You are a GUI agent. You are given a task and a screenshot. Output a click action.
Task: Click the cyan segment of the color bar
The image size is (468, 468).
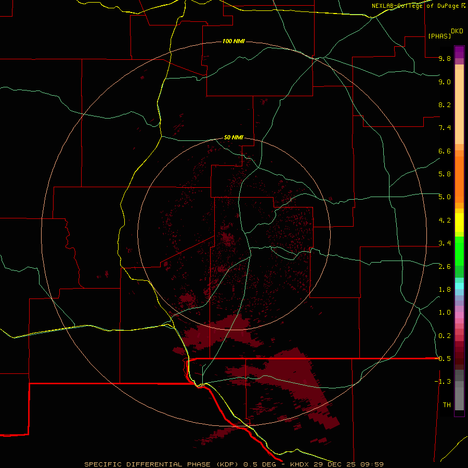click(459, 285)
